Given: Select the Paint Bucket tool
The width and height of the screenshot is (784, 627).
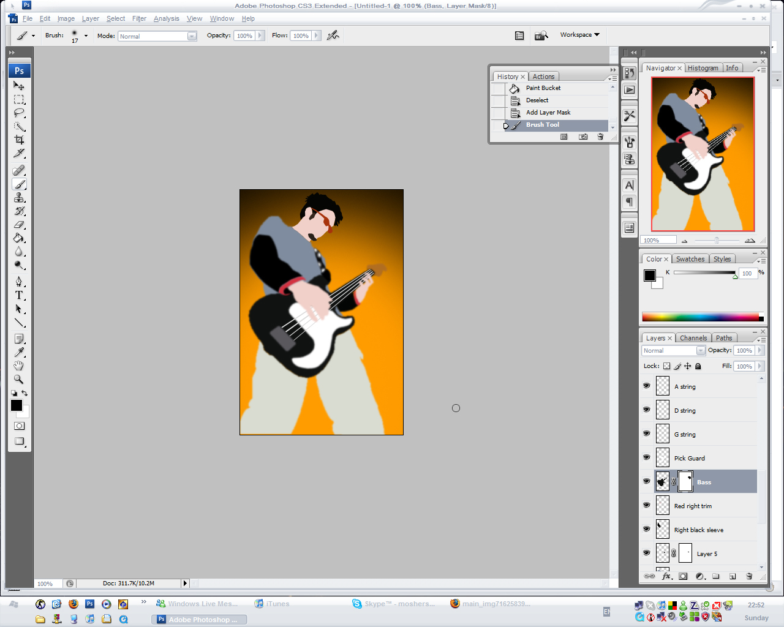Looking at the screenshot, I should tap(19, 238).
